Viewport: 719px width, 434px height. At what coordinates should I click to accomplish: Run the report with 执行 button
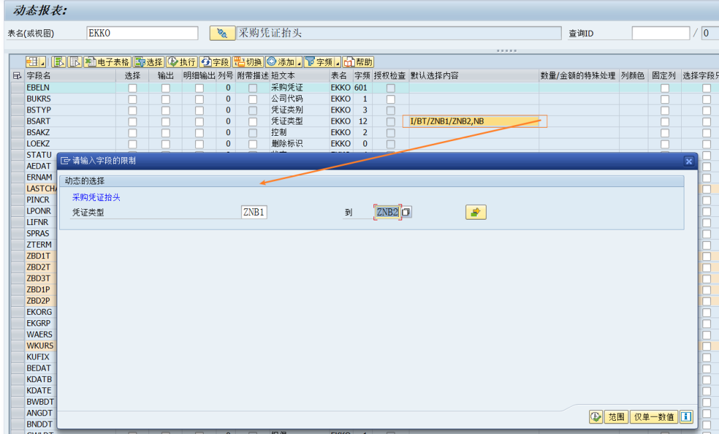[x=182, y=62]
